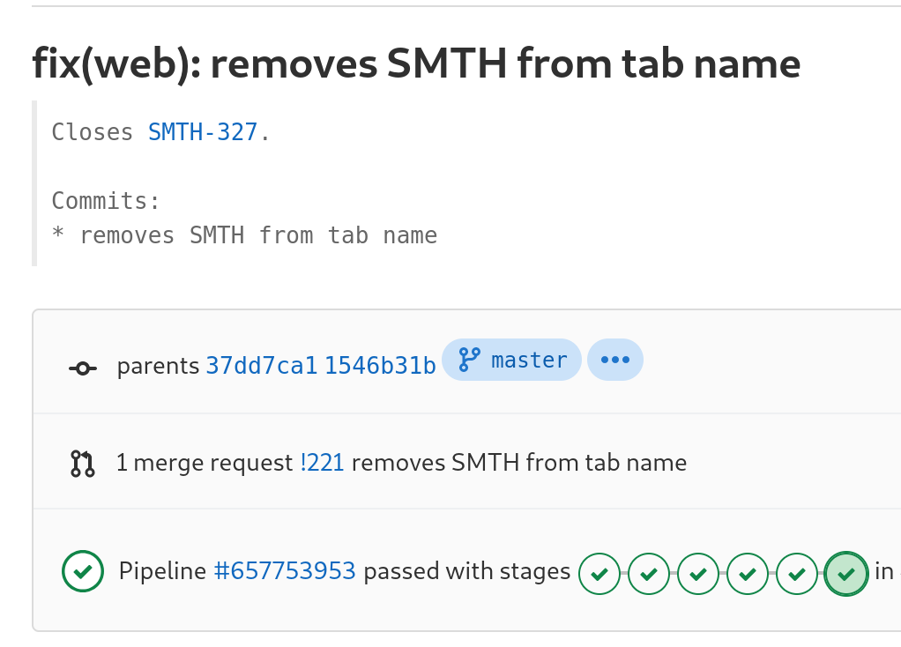Click the highlighted final pipeline stage icon

(x=845, y=573)
